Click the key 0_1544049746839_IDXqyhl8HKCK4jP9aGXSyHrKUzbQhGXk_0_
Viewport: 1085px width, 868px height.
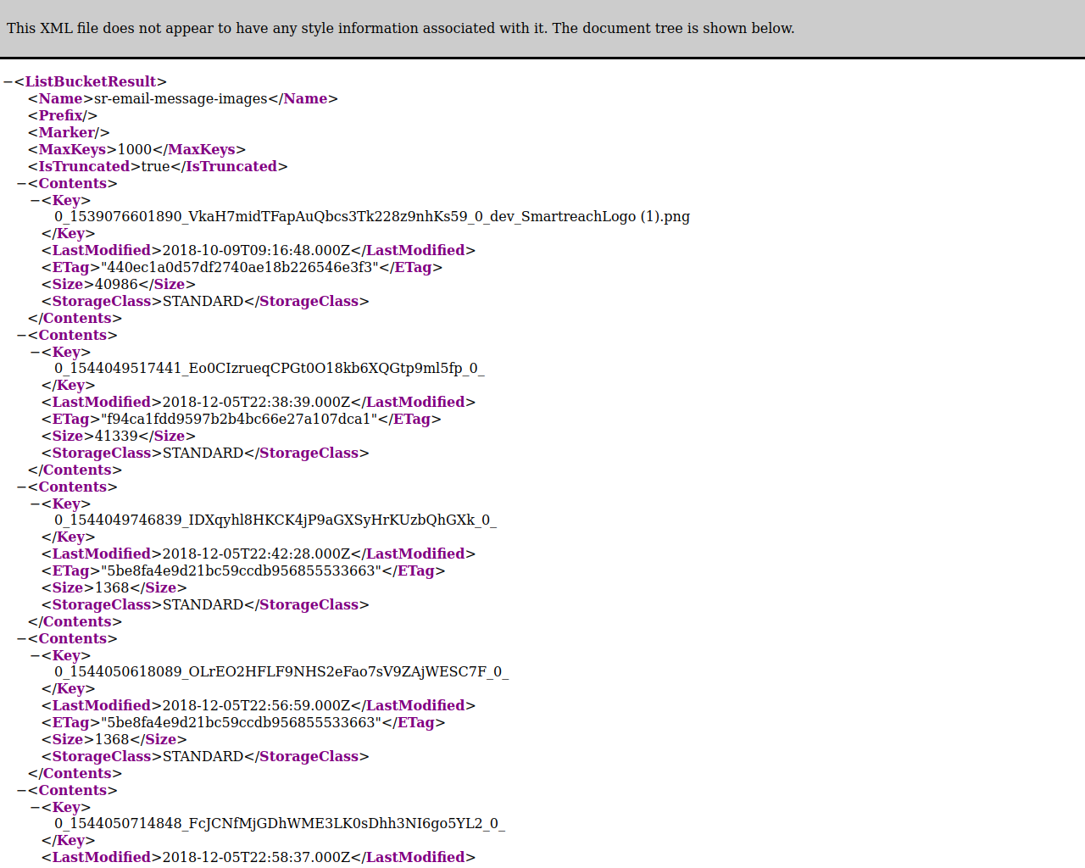click(x=275, y=520)
